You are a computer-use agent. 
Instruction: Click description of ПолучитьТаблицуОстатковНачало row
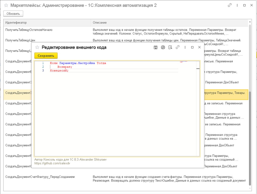click(x=164, y=32)
